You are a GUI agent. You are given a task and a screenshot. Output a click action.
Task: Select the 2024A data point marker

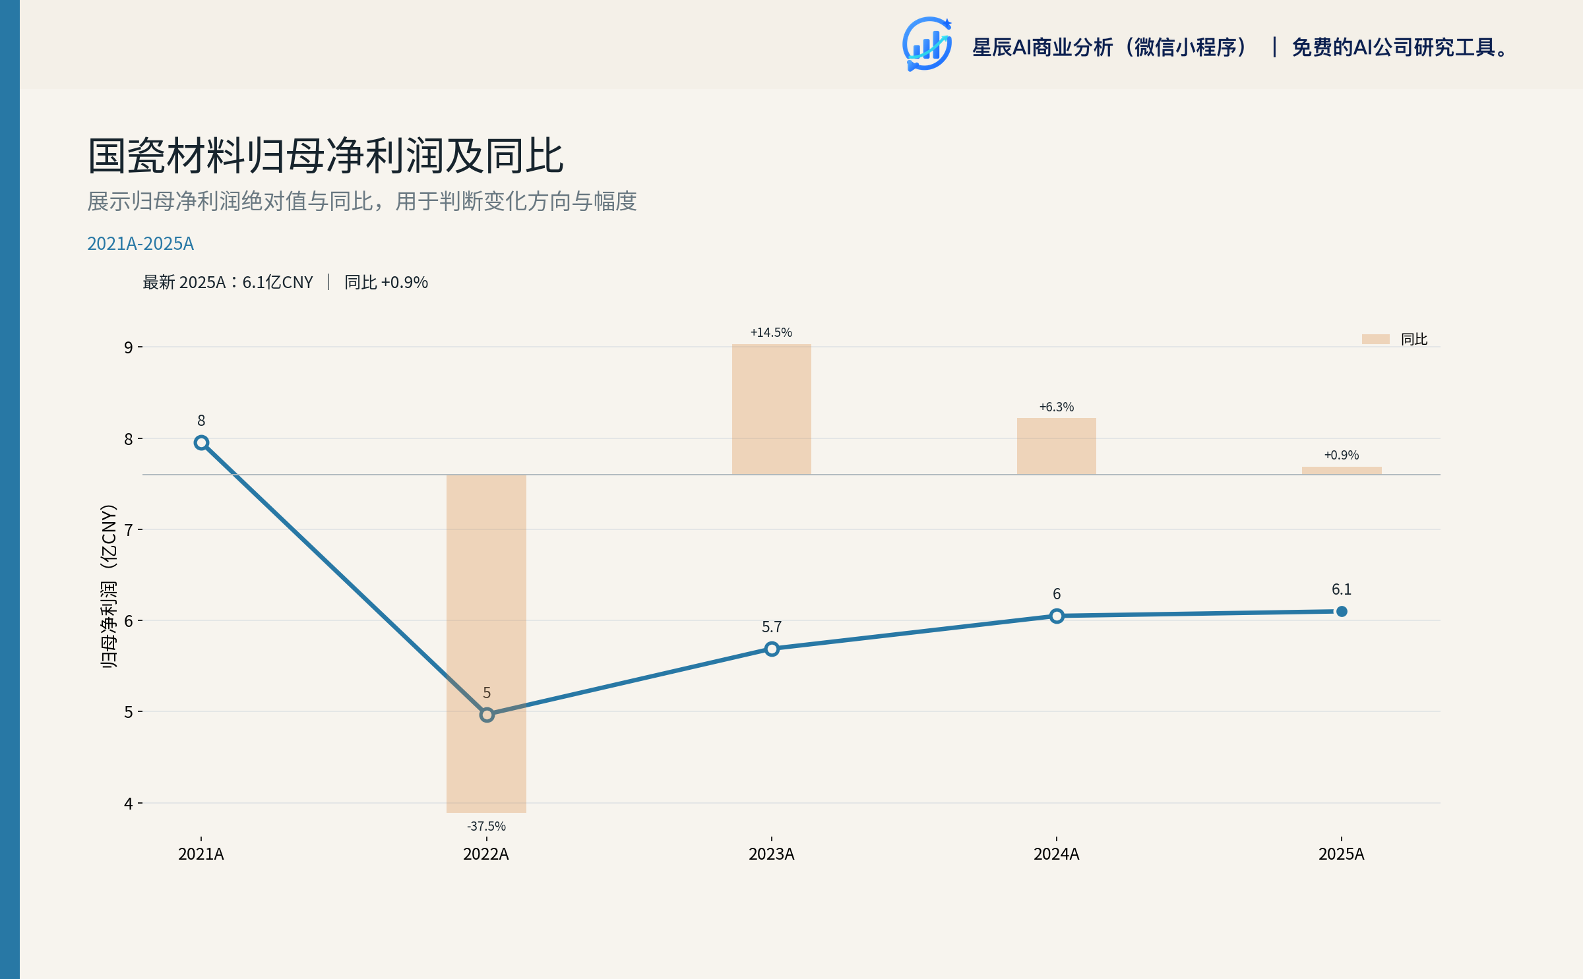[x=1057, y=616]
